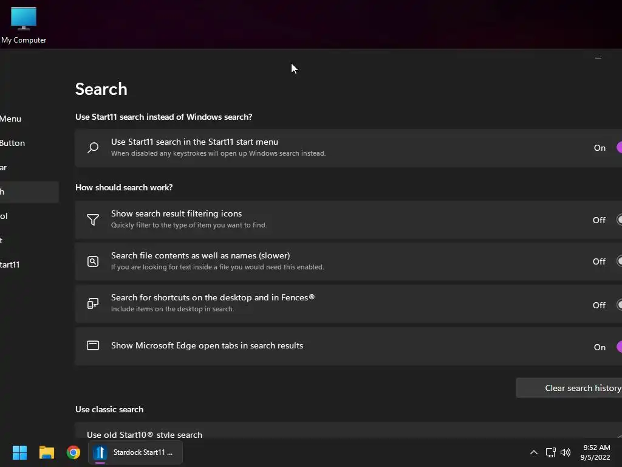Enable Show search result filtering icons
Screen dimensions: 622x467
[x=619, y=220]
